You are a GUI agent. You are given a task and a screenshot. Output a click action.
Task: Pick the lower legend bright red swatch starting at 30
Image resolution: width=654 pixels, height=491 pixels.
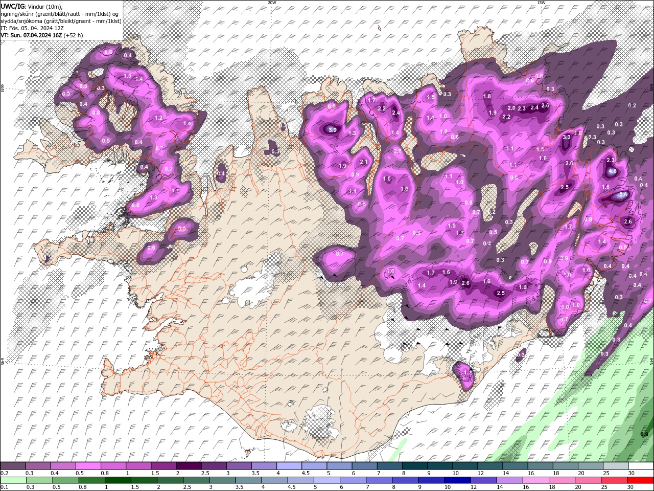point(640,480)
